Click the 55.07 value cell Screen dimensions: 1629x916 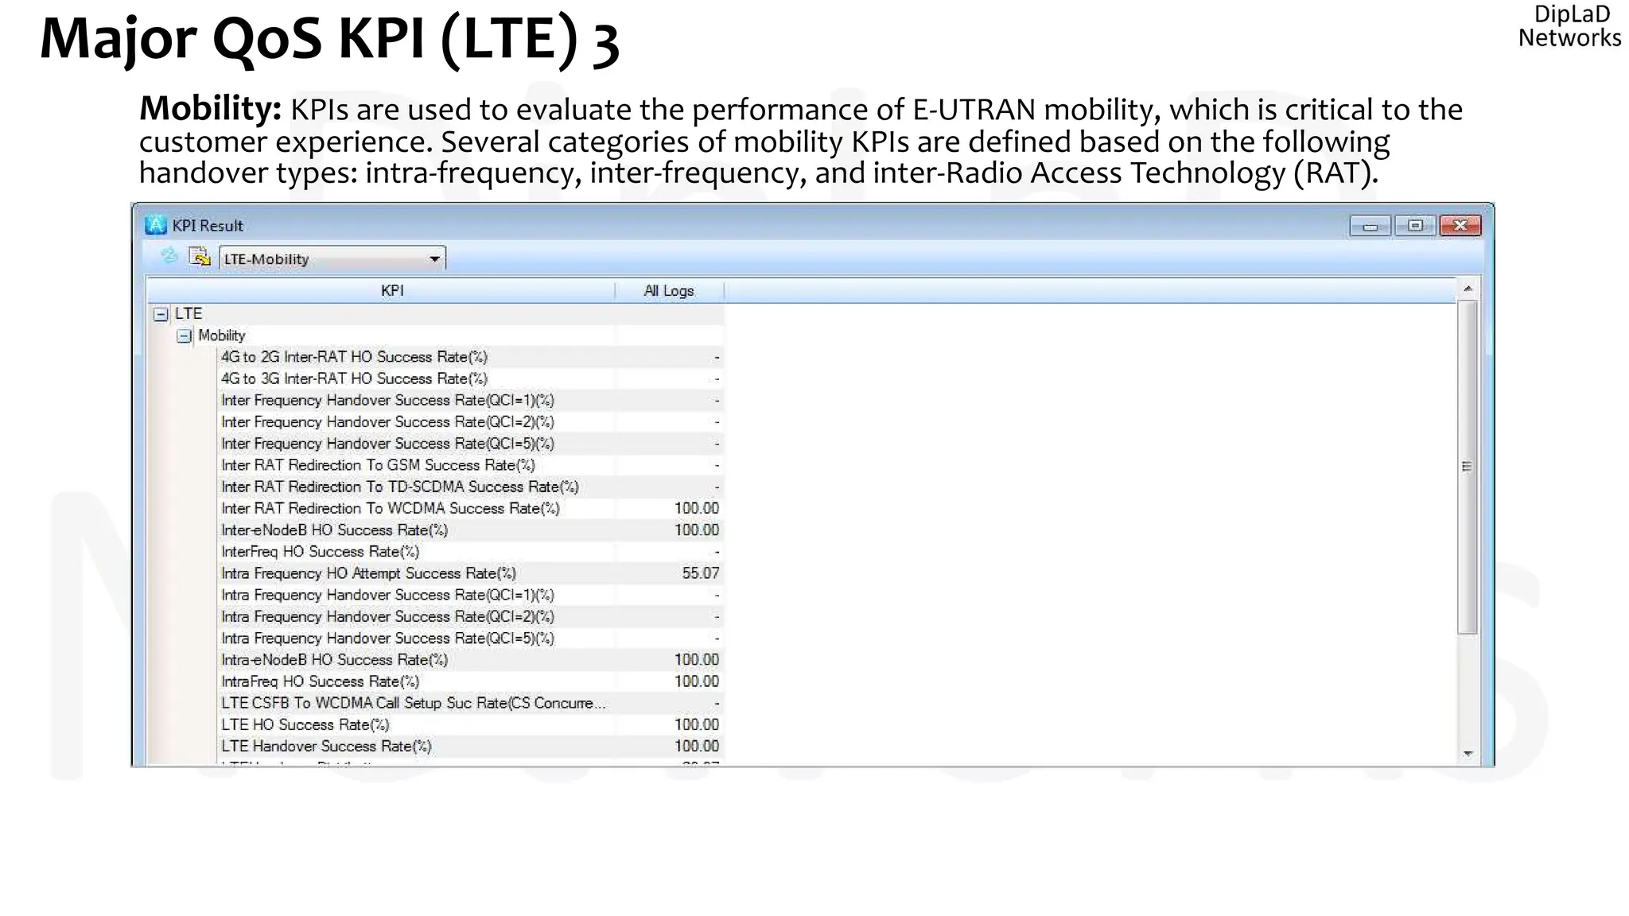(700, 573)
